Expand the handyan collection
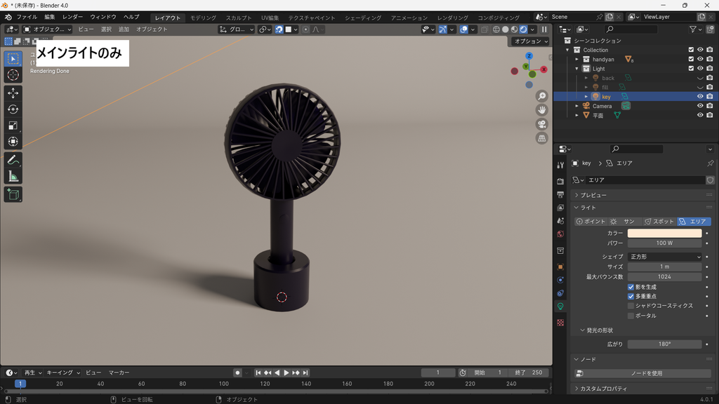Viewport: 719px width, 404px height. point(577,60)
